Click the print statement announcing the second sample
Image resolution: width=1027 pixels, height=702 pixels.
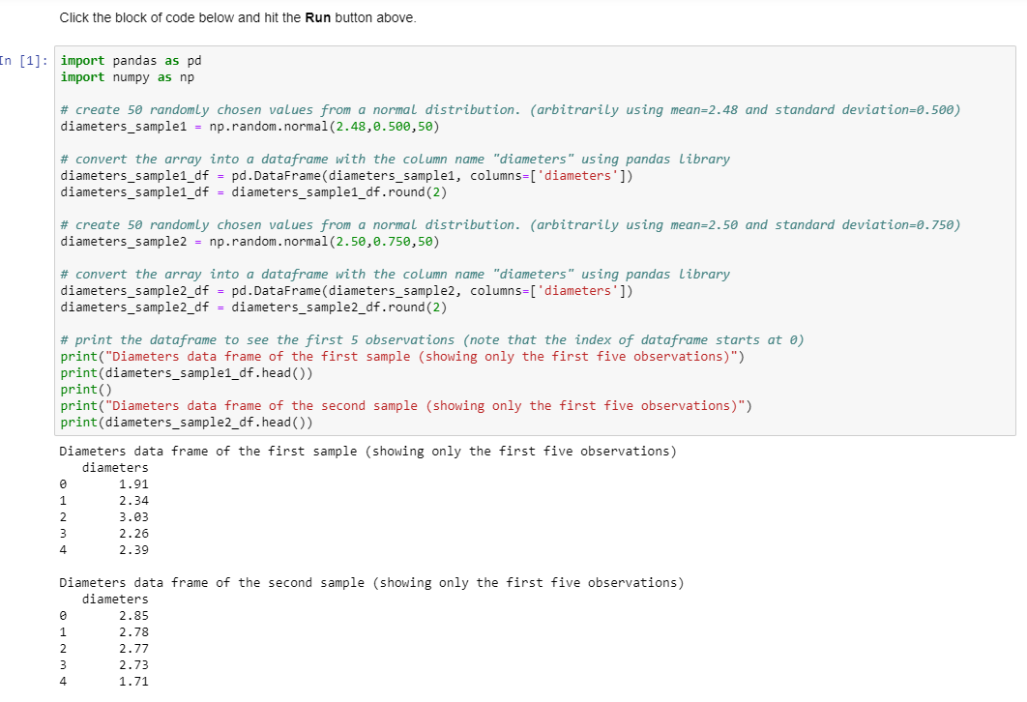pos(338,405)
